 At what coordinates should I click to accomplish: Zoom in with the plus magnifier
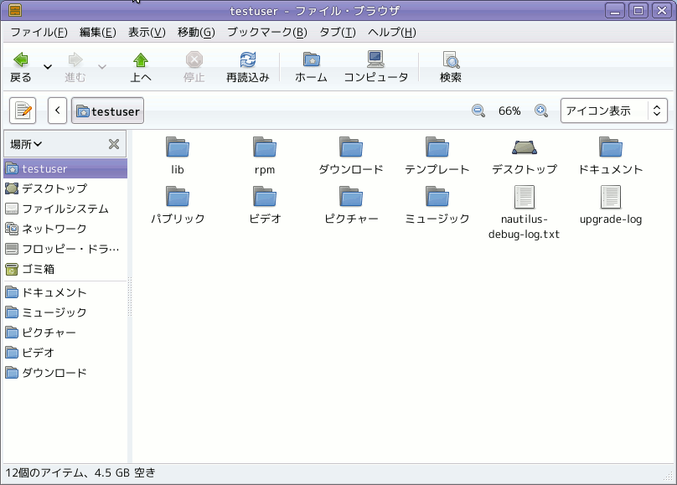[541, 111]
